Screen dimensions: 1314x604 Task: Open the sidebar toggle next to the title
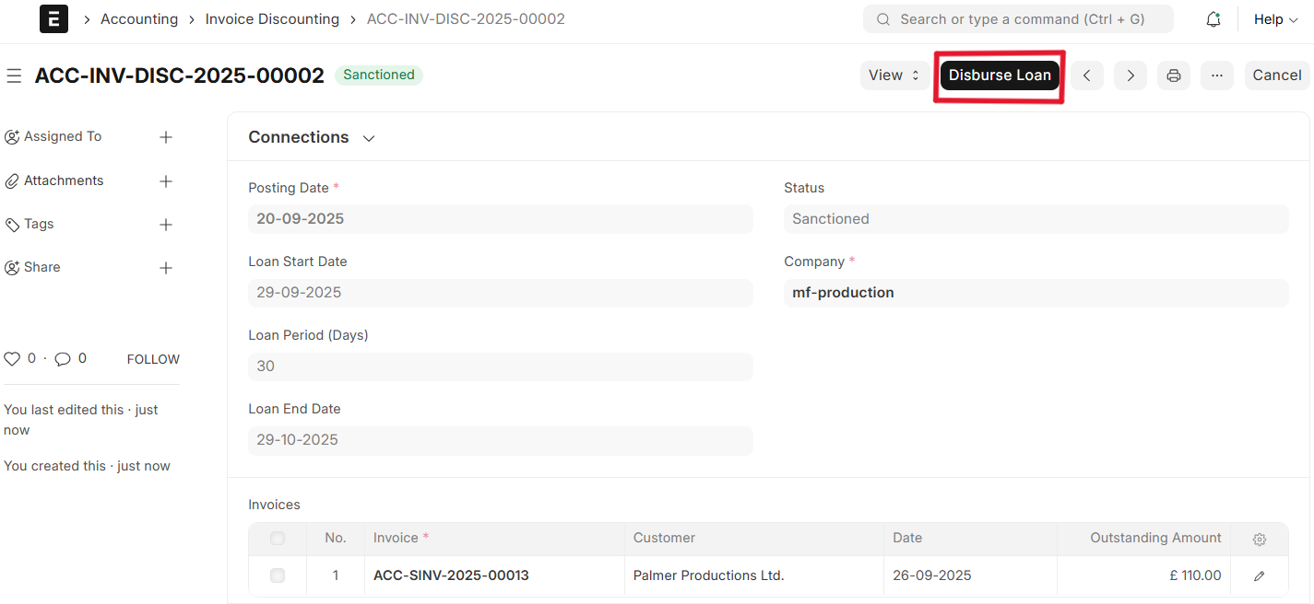coord(14,75)
